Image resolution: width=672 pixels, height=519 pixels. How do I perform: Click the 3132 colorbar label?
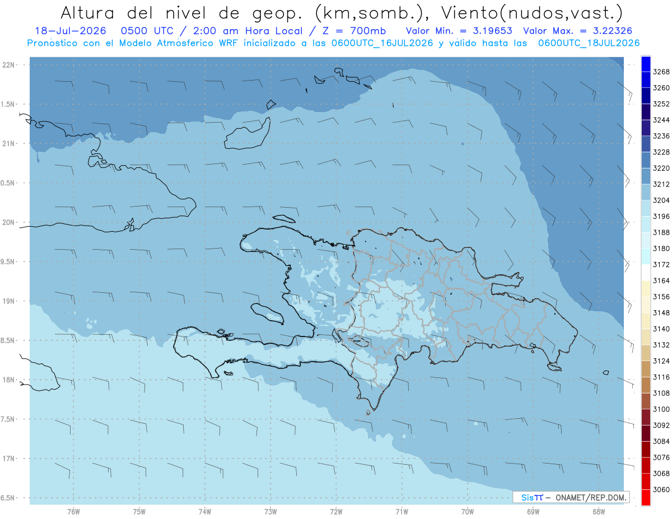coord(661,345)
